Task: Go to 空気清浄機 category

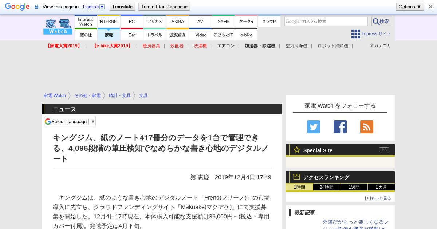Action: point(296,46)
